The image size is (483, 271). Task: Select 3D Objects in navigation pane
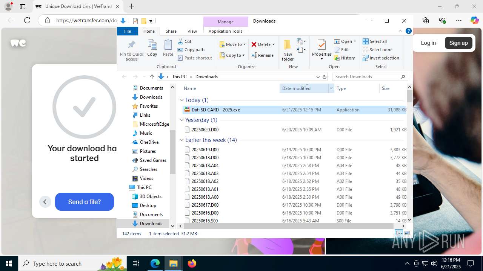[x=151, y=196]
